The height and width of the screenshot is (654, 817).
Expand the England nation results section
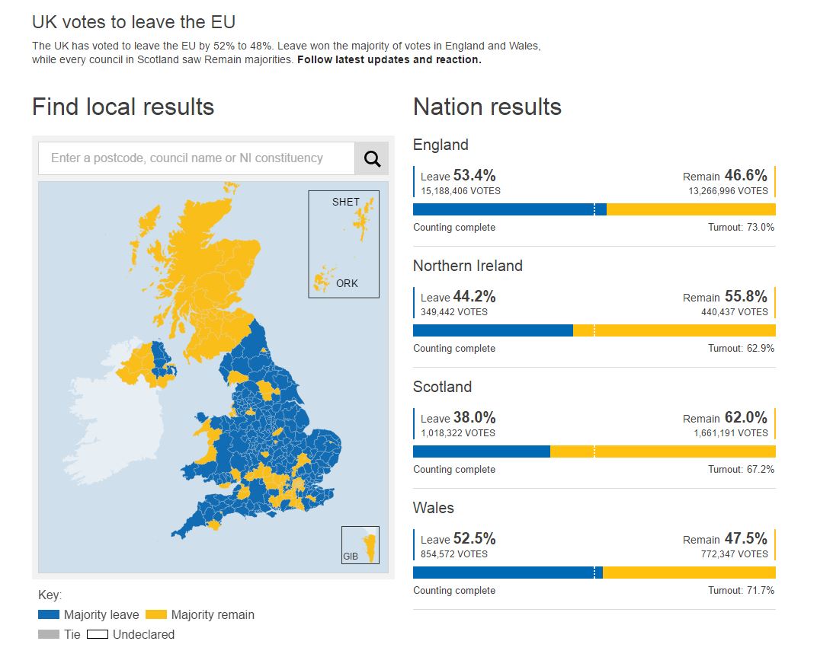(x=441, y=145)
